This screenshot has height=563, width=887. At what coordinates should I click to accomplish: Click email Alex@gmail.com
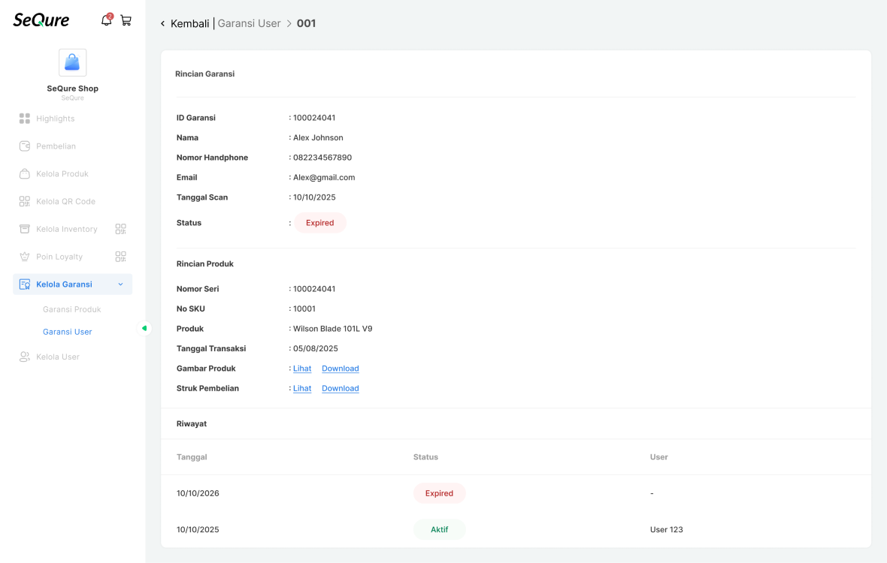tap(324, 177)
